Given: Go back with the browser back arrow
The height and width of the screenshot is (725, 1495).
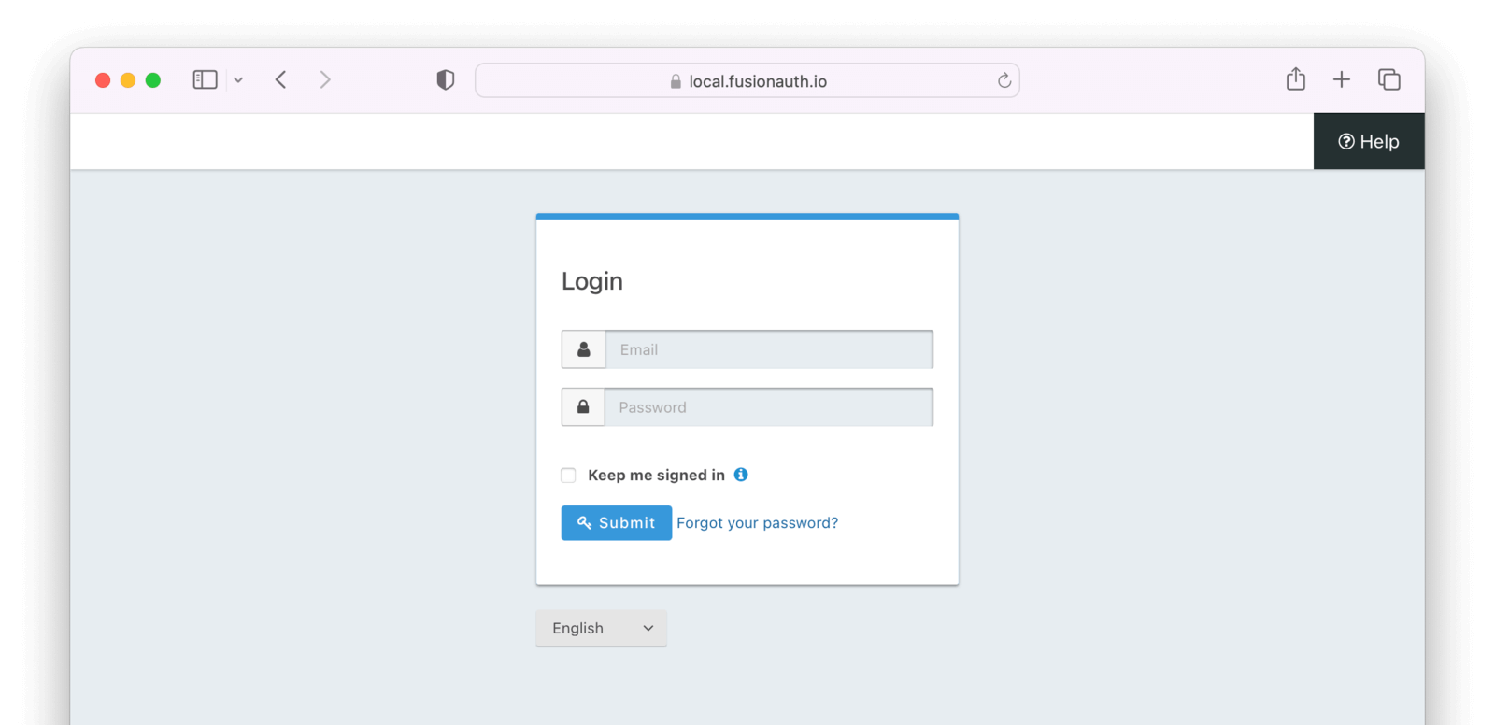Looking at the screenshot, I should [280, 80].
